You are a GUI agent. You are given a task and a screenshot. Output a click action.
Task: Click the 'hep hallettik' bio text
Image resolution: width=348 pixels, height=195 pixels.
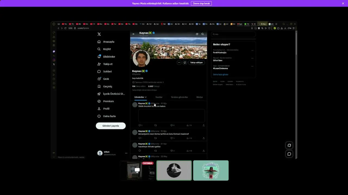[x=138, y=78]
